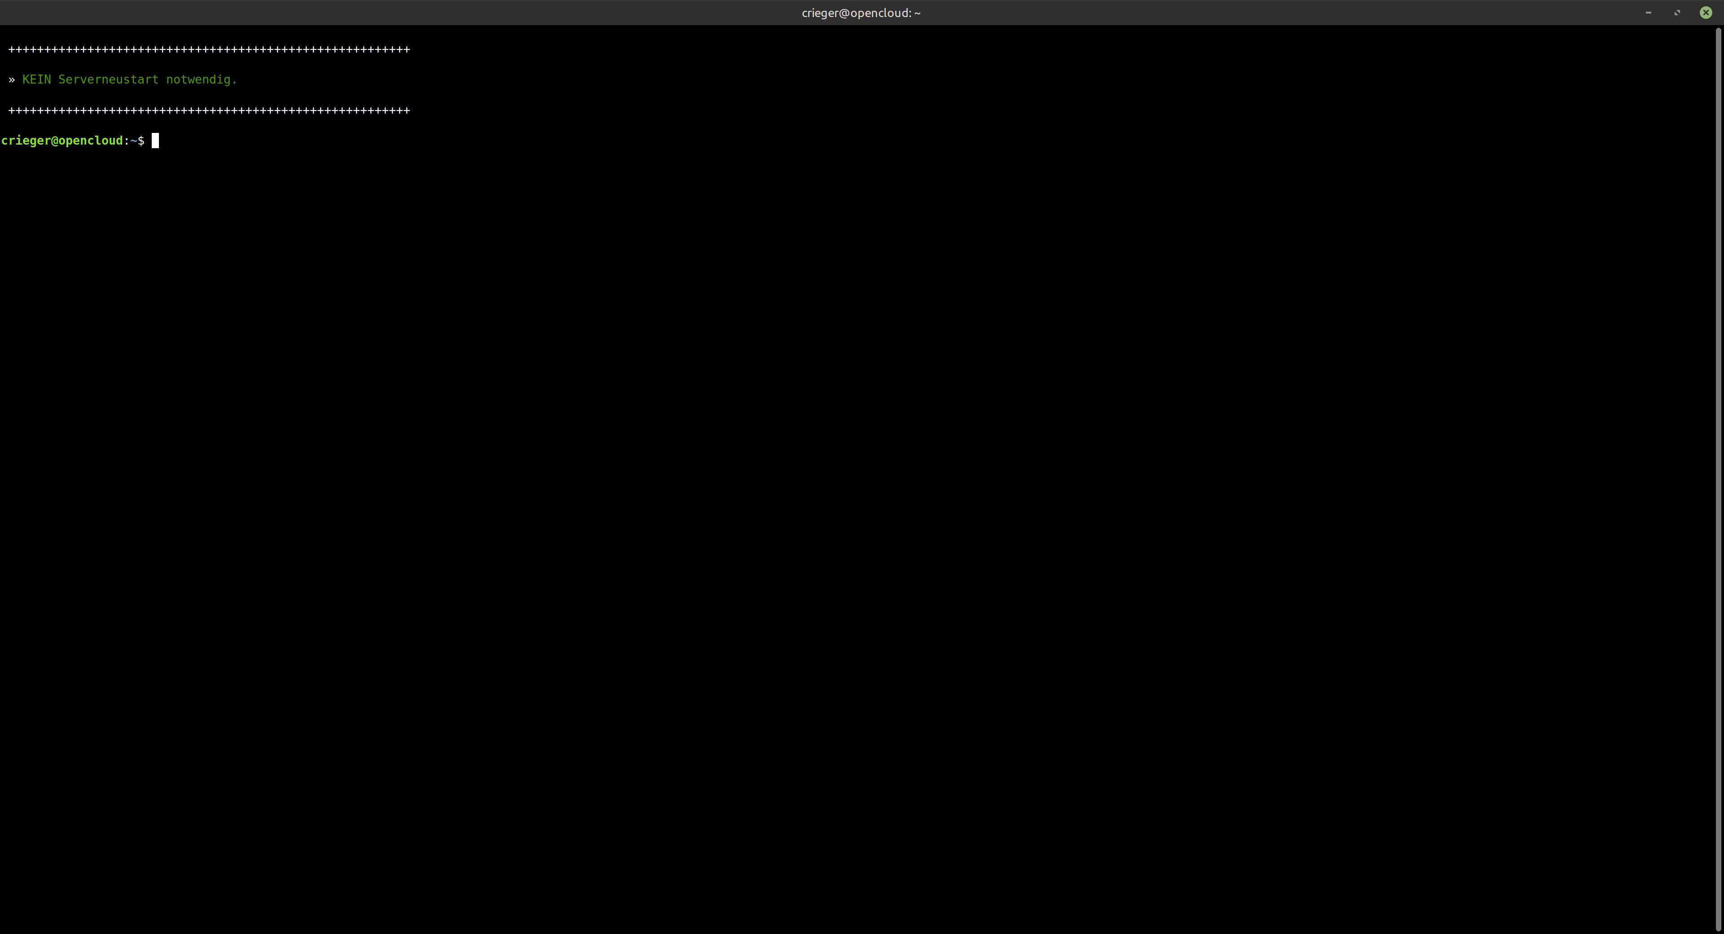The width and height of the screenshot is (1724, 934).
Task: Close the crieger@opencloud terminal window
Action: (x=1706, y=13)
